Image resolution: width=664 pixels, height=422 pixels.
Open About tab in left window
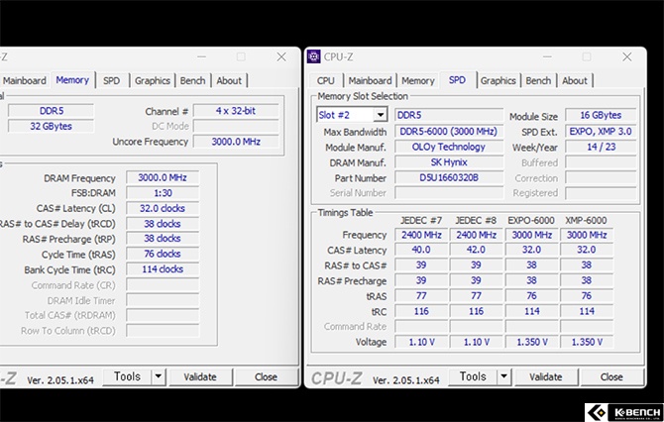pos(229,80)
